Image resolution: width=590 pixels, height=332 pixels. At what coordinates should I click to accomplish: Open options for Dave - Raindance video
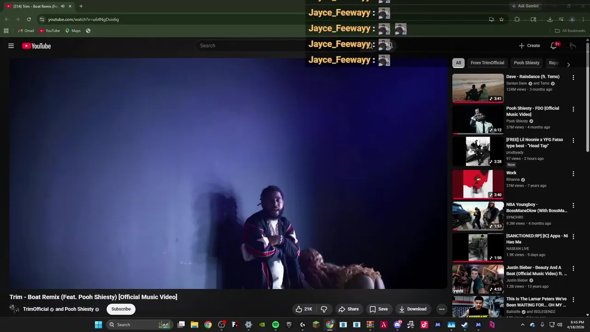click(573, 77)
